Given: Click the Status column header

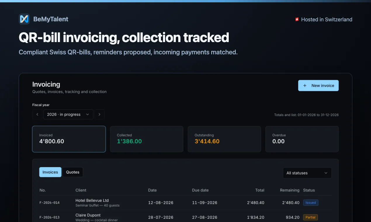Looking at the screenshot, I should pyautogui.click(x=309, y=190).
